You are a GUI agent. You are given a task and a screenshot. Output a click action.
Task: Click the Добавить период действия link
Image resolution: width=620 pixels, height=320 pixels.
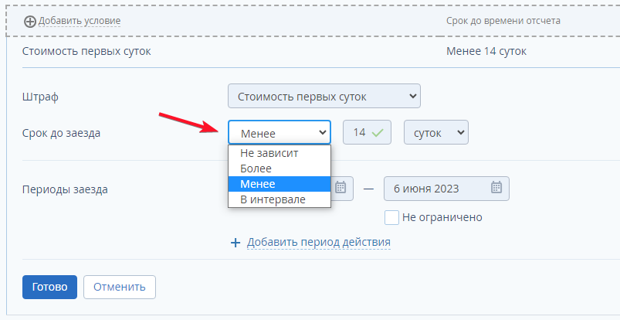(x=319, y=243)
